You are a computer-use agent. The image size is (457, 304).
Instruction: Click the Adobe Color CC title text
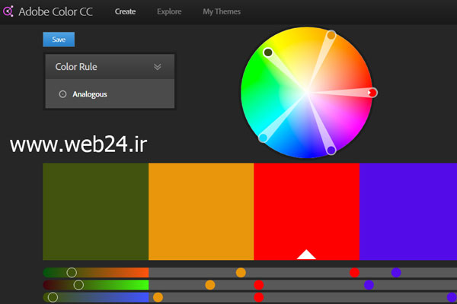point(56,11)
